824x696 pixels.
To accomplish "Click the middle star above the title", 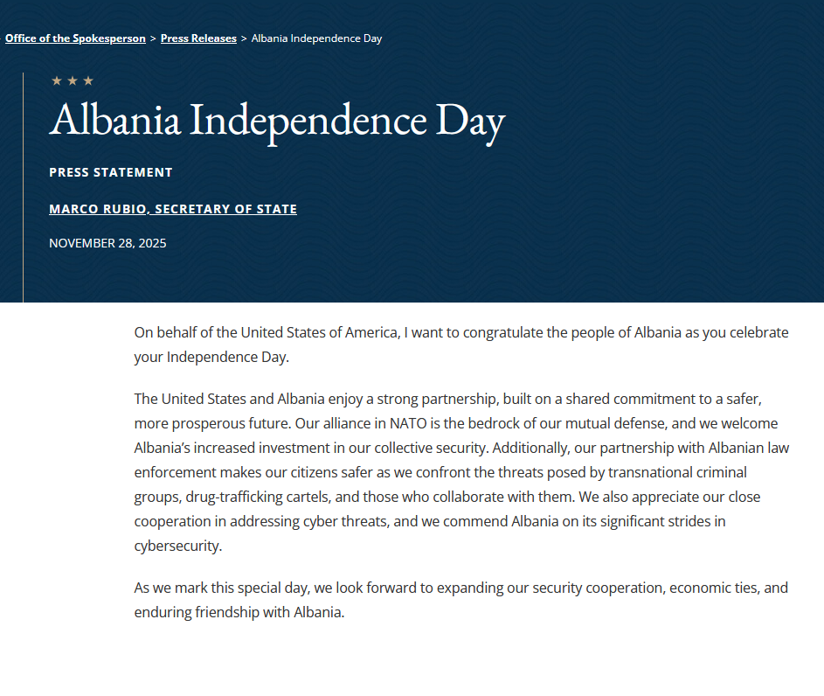I will pyautogui.click(x=73, y=81).
